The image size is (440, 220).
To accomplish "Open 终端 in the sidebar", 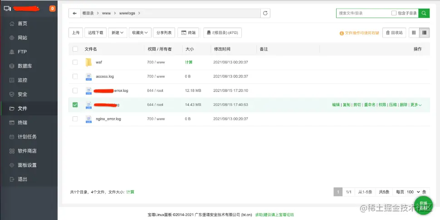I will (x=22, y=123).
